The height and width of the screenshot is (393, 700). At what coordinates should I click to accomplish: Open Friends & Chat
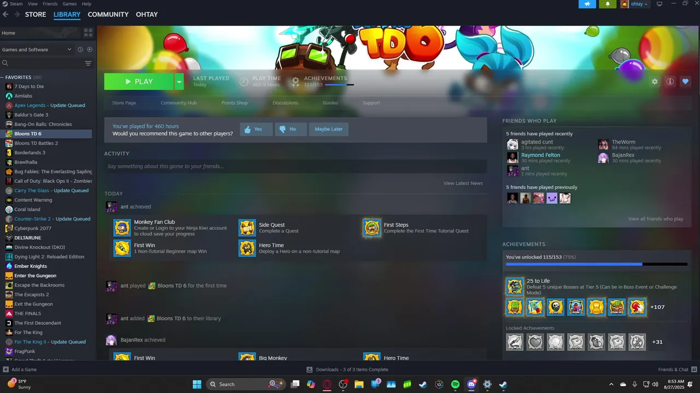pos(677,370)
